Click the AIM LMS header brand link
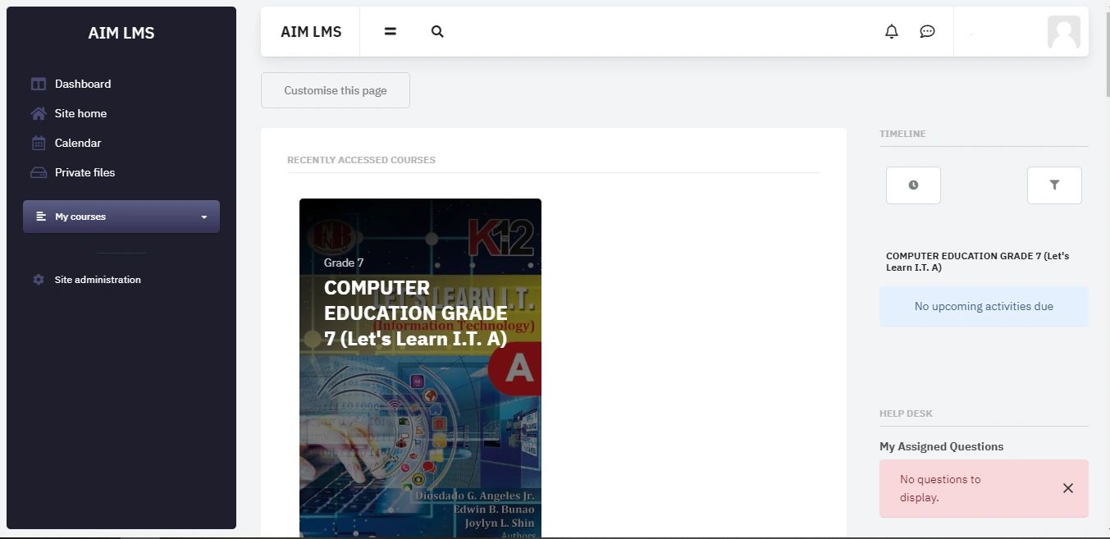This screenshot has height=539, width=1110. [x=311, y=32]
